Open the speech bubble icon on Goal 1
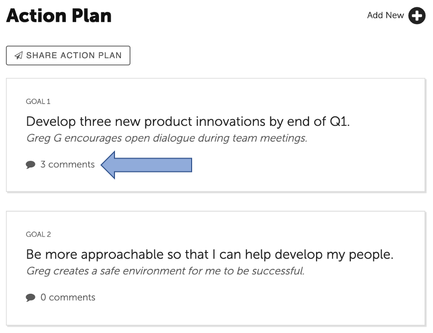 tap(30, 165)
